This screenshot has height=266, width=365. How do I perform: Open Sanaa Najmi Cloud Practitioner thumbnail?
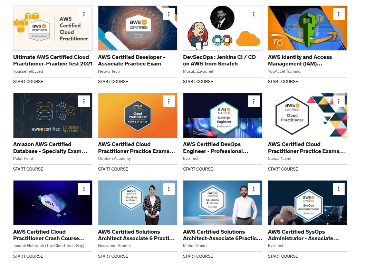(308, 115)
